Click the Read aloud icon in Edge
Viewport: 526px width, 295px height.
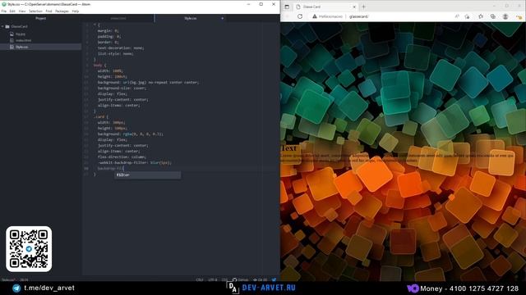(457, 16)
